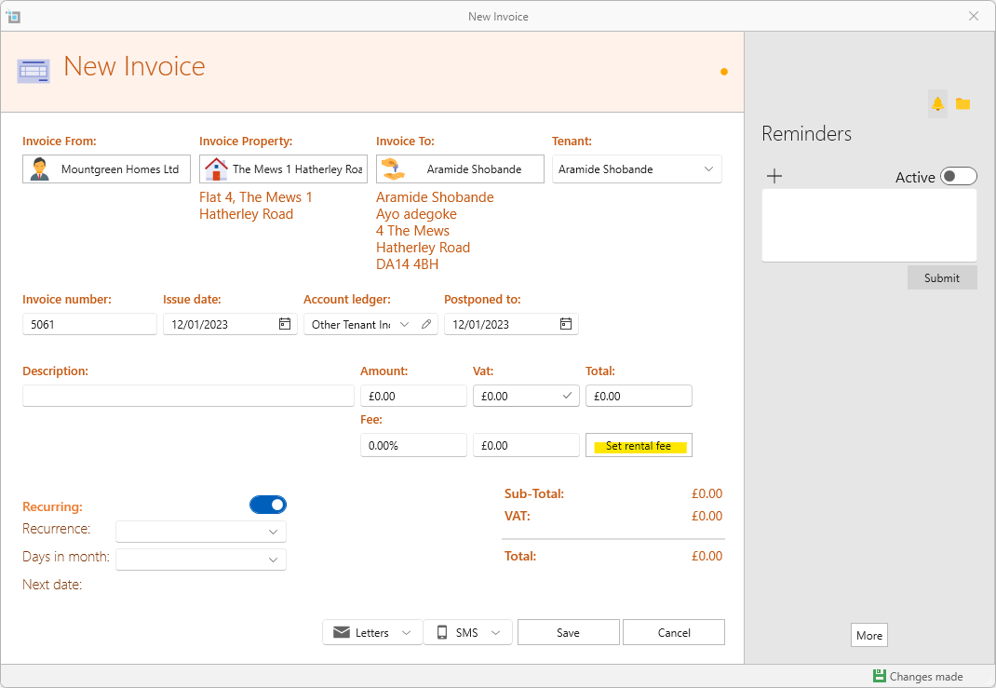Click the Amount £0.00 field
This screenshot has height=688, width=996.
413,396
